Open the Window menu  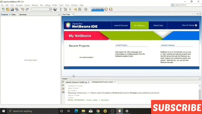[x=74, y=5]
